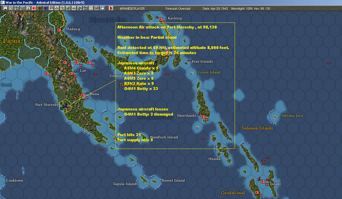Select the Australian flag at Port Moresby
342x199 pixels.
65,106
